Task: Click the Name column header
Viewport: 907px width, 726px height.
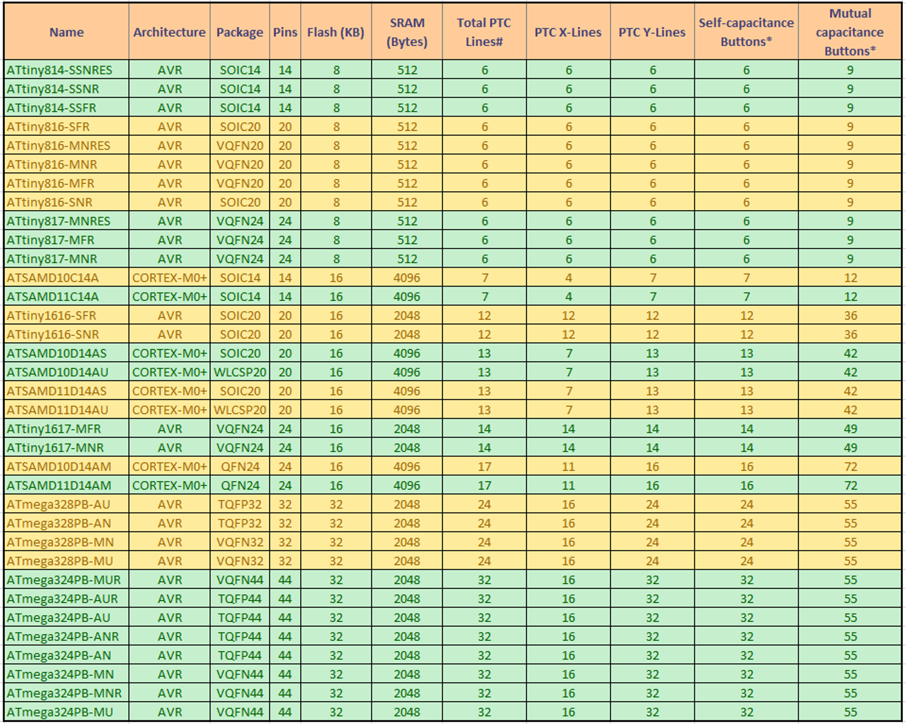Action: [x=66, y=31]
